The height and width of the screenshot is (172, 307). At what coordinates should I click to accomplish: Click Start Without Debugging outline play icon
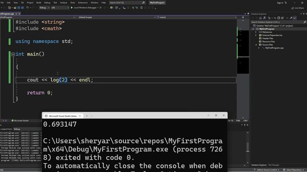click(x=101, y=8)
